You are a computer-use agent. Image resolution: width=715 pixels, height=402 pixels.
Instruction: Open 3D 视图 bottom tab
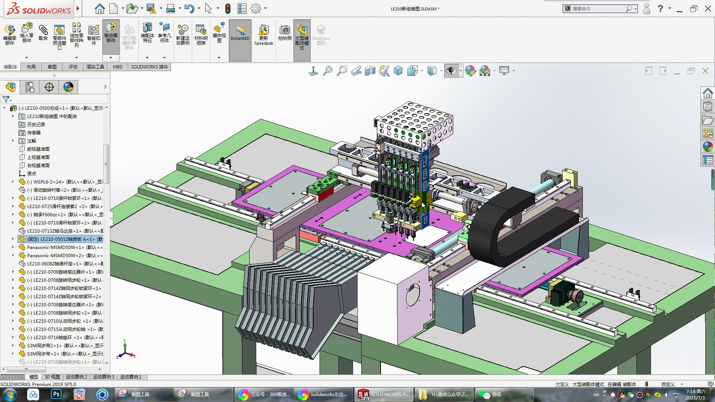click(x=52, y=377)
